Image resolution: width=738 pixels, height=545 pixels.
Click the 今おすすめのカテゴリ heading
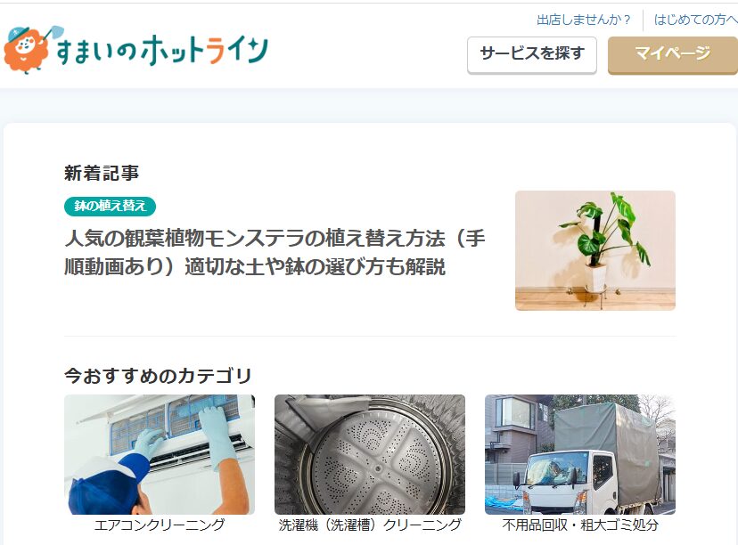coord(159,376)
